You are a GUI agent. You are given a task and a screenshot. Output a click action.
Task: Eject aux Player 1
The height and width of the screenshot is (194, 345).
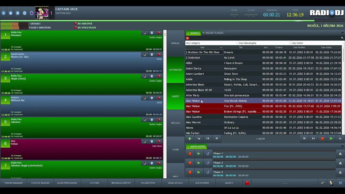340,154
